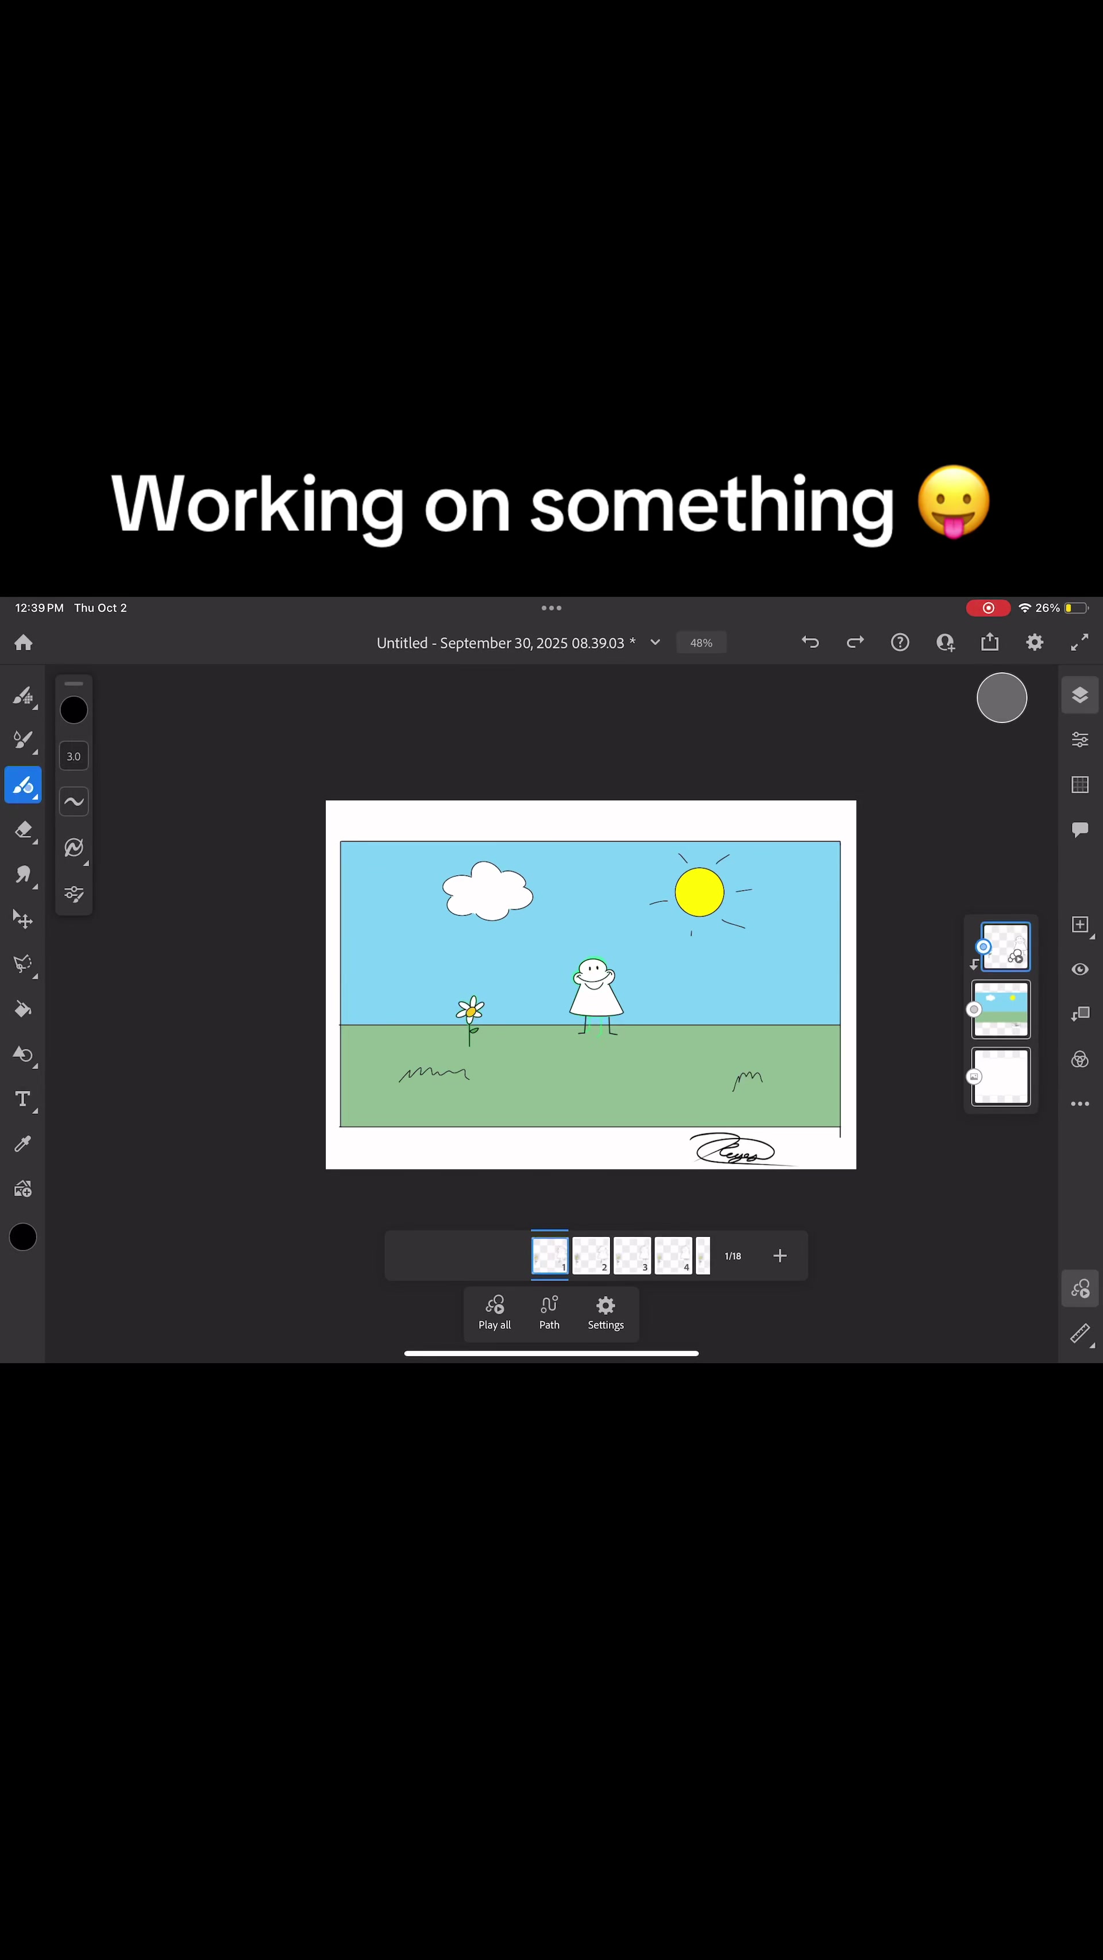Tap the gray touch shortcut circle

1002,698
